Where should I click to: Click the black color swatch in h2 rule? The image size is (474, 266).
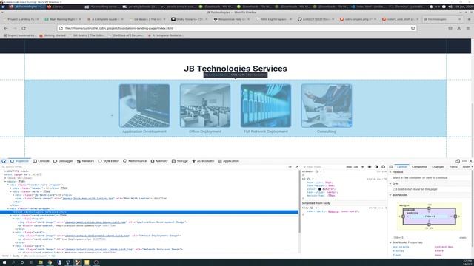[320, 189]
